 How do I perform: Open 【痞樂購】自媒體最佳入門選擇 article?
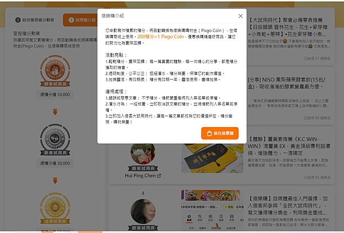click(288, 206)
